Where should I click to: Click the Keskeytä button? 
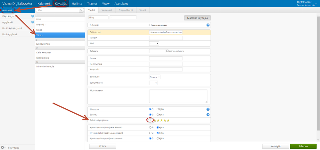click(x=275, y=146)
